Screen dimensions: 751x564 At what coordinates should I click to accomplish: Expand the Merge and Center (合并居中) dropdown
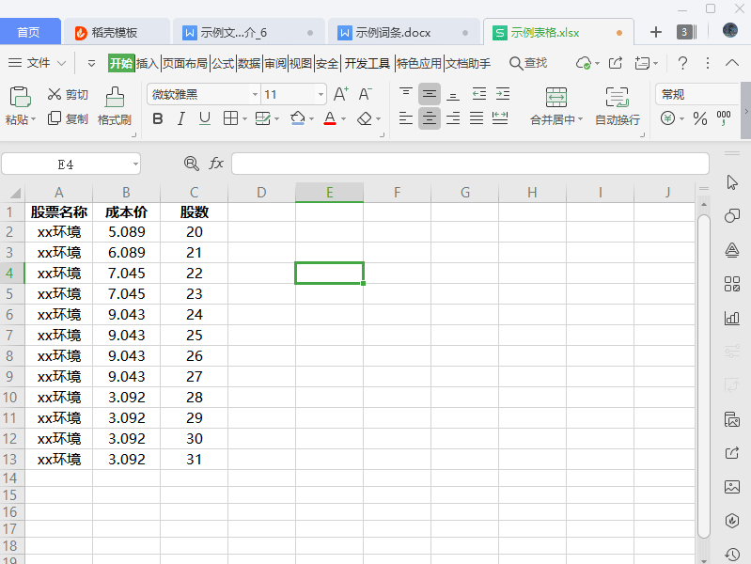coord(581,120)
